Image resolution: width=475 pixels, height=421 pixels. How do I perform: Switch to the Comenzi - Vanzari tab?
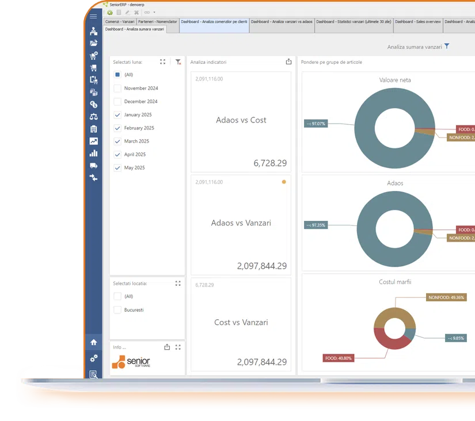coord(120,22)
